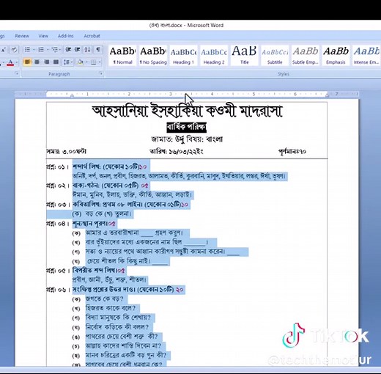Open the Numbering dropdown arrow
Image resolution: width=381 pixels, height=374 pixels.
[48, 50]
